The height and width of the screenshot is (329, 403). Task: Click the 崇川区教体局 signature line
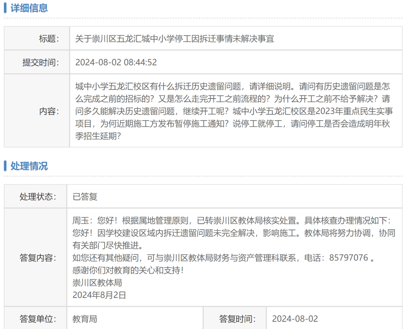97,282
